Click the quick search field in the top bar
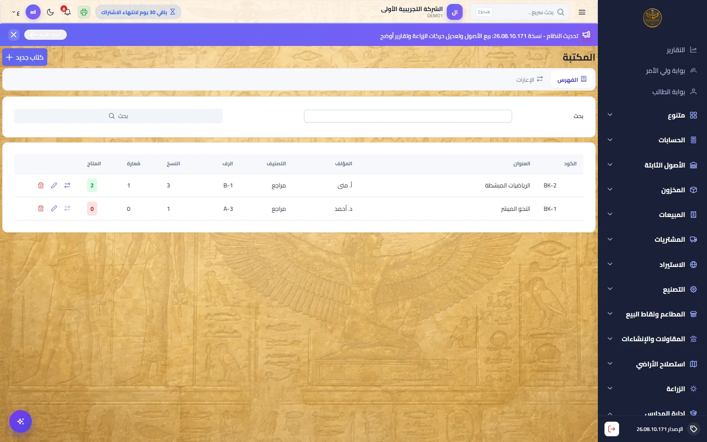This screenshot has height=442, width=707. pyautogui.click(x=520, y=12)
